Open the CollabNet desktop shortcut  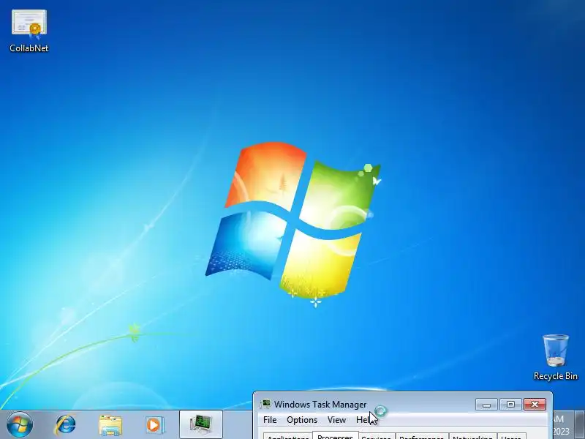click(x=29, y=31)
